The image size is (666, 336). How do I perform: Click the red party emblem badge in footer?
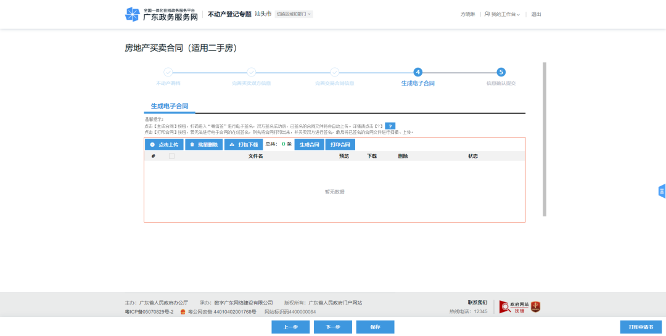point(536,306)
